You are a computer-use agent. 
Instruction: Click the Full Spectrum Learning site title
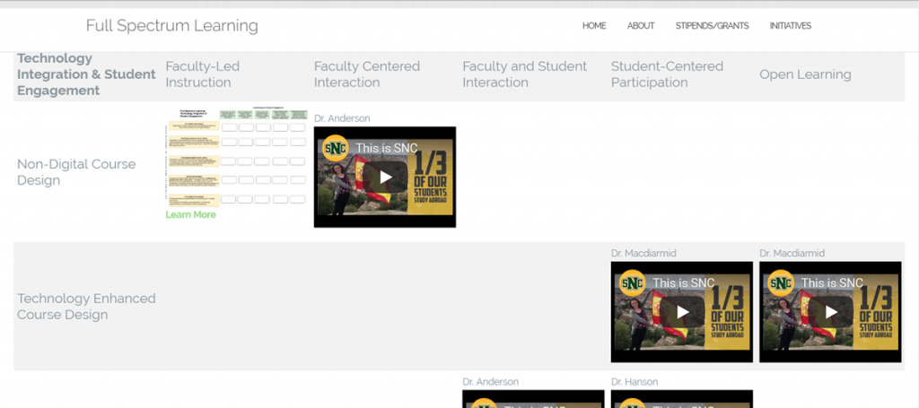(x=171, y=26)
